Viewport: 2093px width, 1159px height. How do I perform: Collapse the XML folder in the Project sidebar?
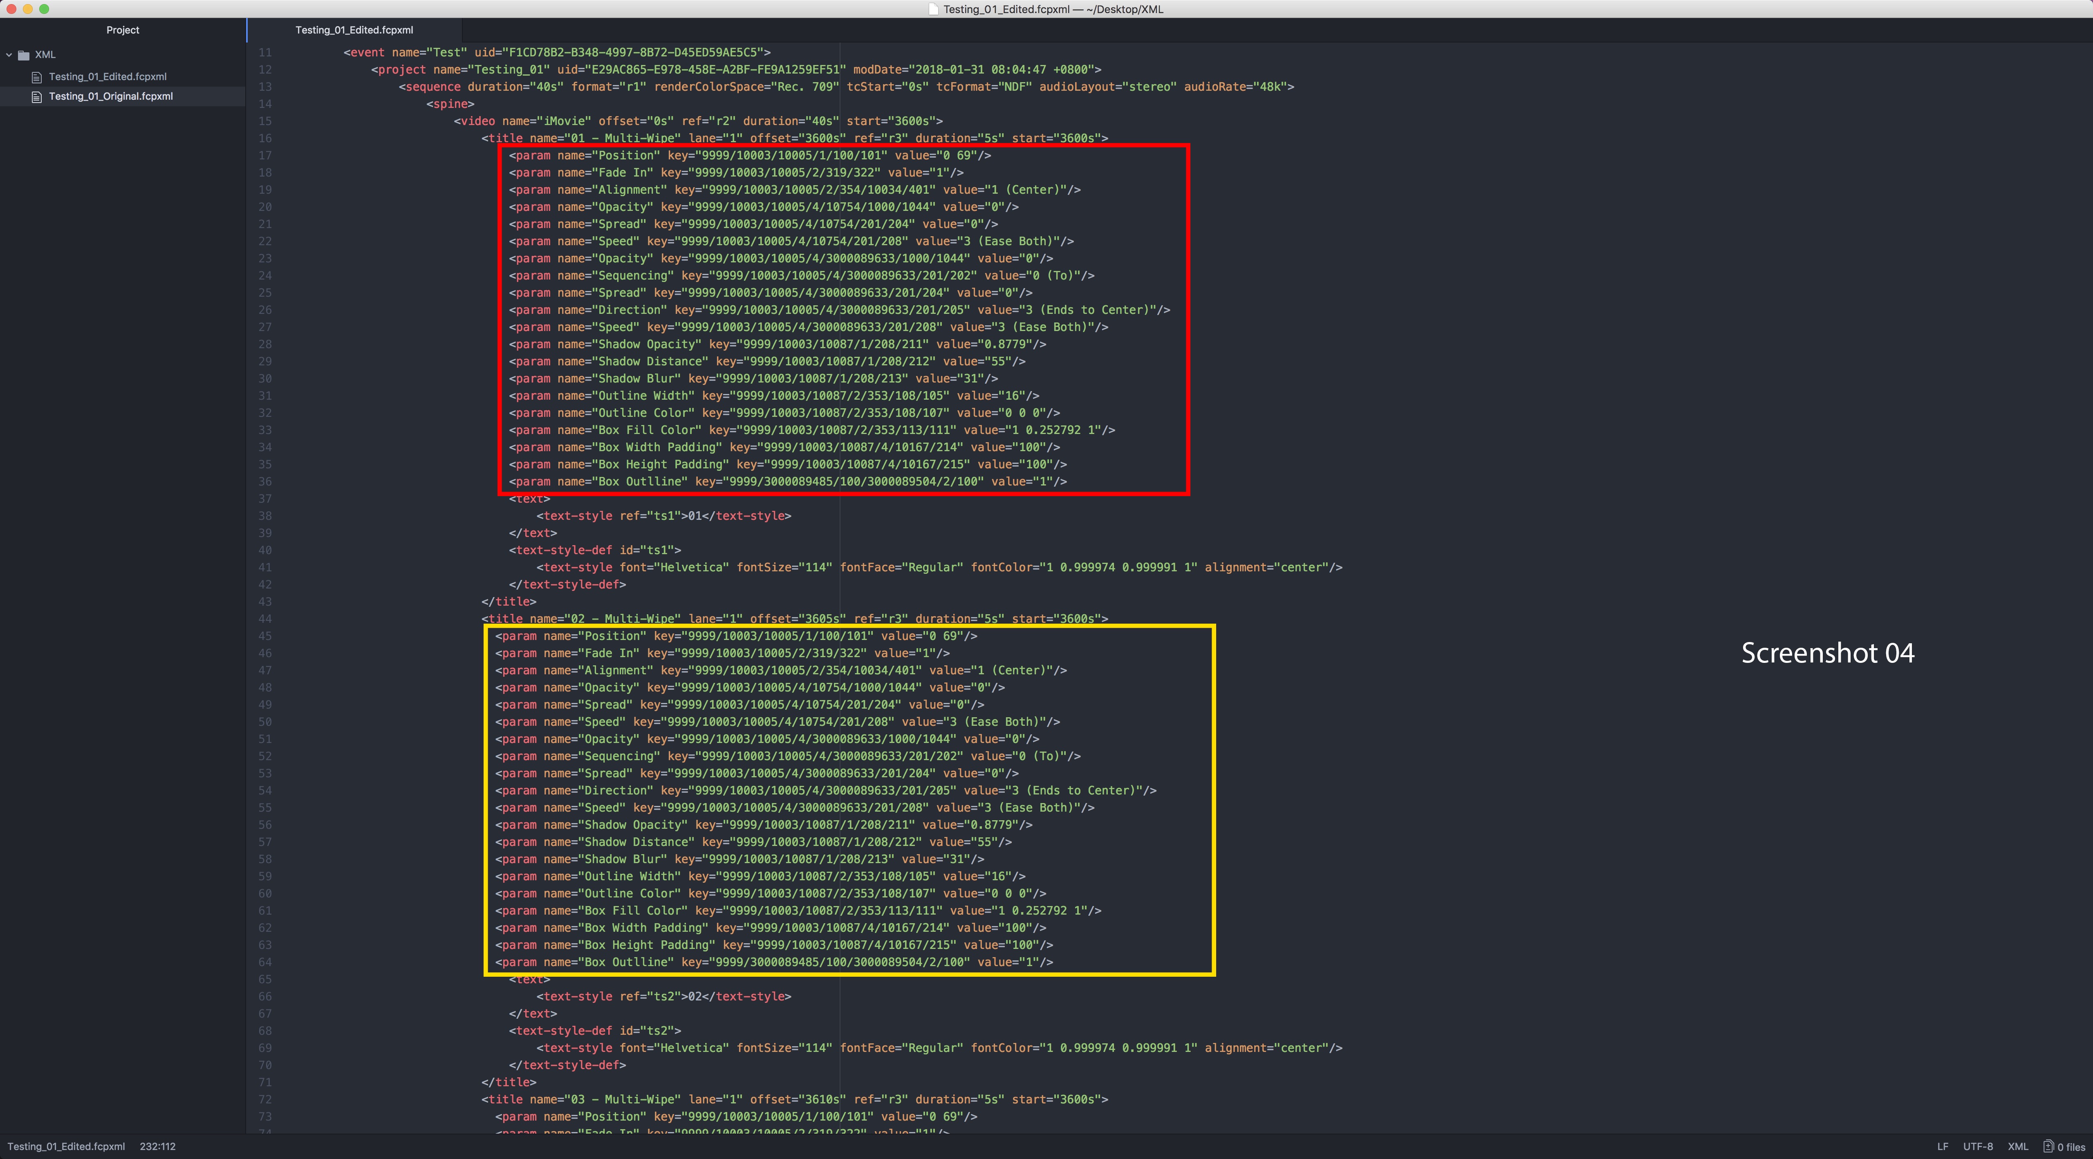pyautogui.click(x=9, y=54)
